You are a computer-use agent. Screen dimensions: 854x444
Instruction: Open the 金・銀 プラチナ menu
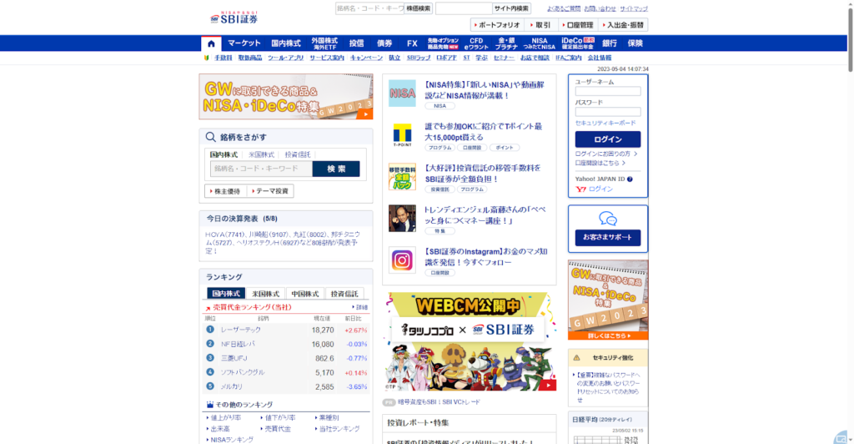[x=506, y=43]
